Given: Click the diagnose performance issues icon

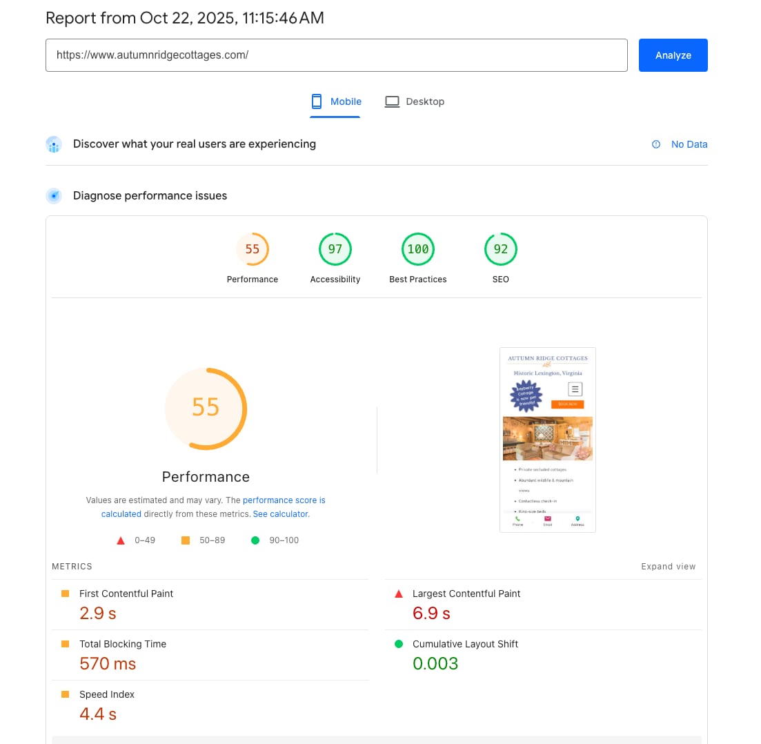Looking at the screenshot, I should tap(54, 196).
